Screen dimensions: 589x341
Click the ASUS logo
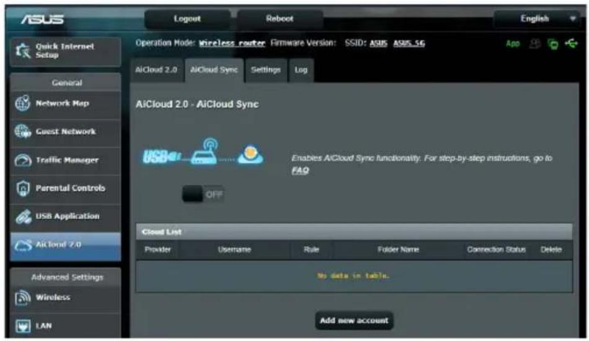coord(42,19)
